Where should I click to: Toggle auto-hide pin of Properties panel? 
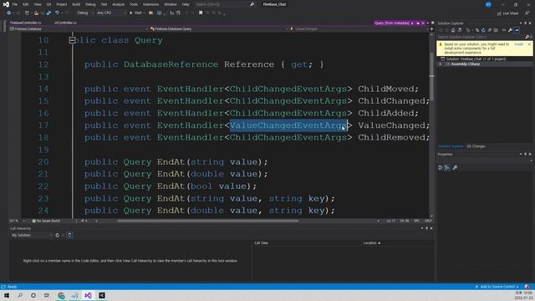click(525, 154)
